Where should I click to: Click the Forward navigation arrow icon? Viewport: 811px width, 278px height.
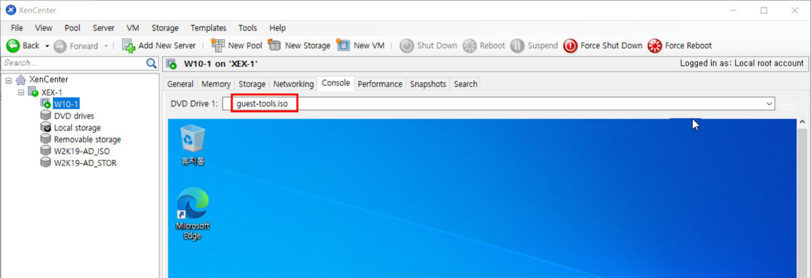[59, 46]
